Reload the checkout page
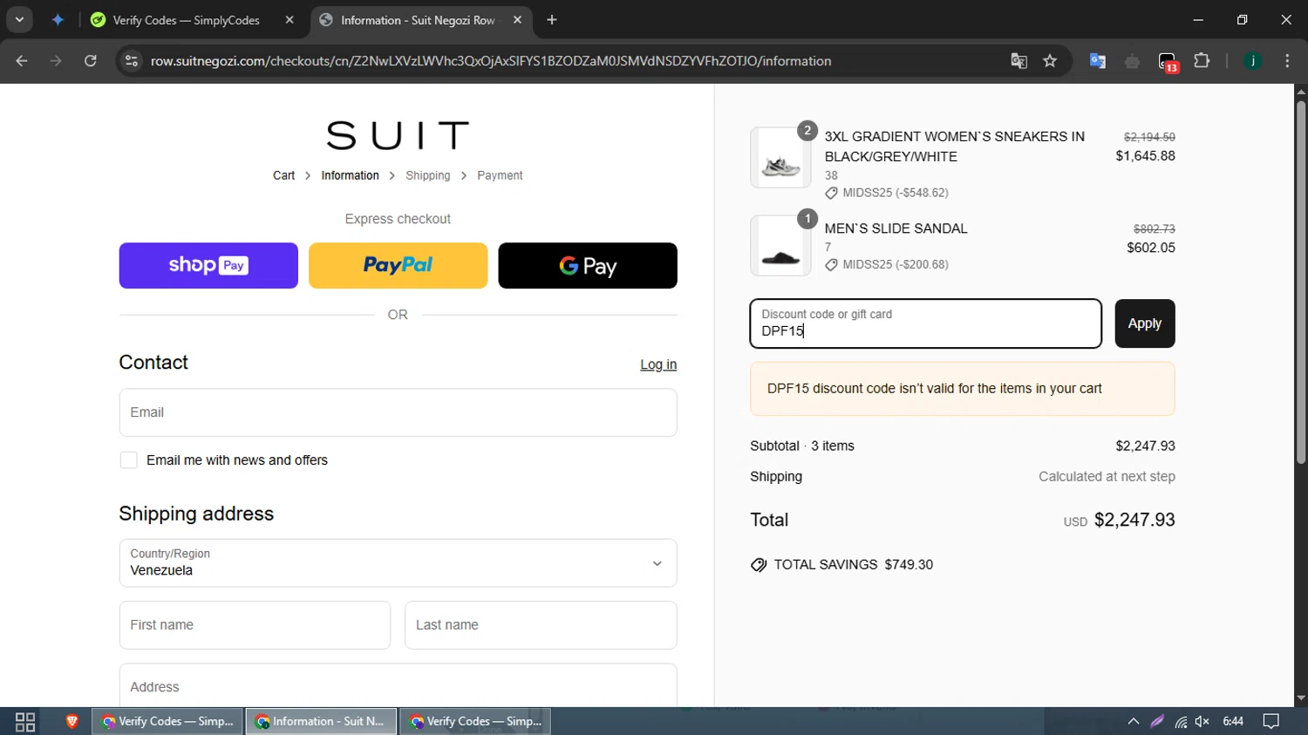This screenshot has width=1308, height=735. tap(90, 61)
